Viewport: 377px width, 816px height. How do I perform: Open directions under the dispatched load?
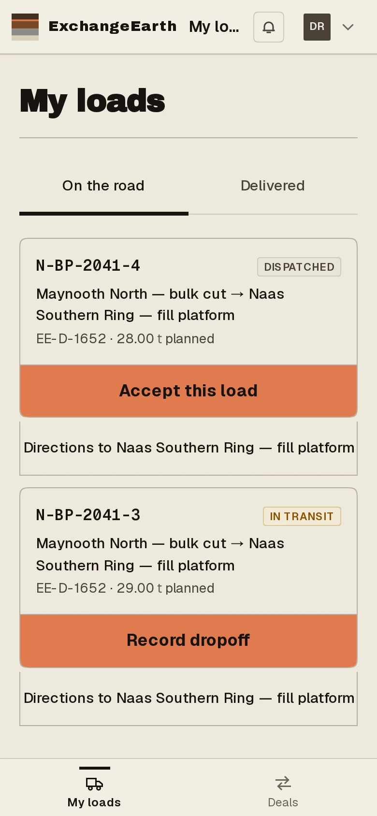pyautogui.click(x=188, y=448)
